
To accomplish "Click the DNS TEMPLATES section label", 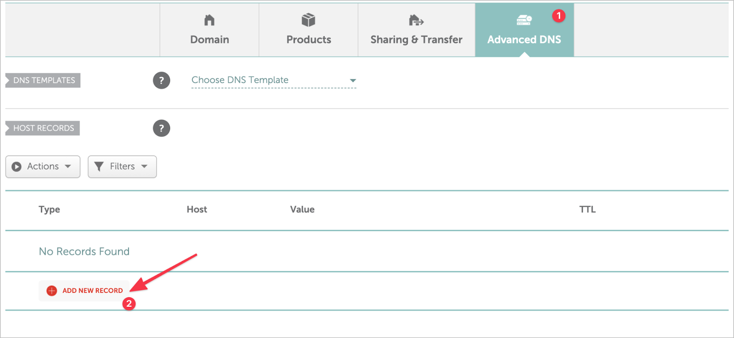I will tap(43, 81).
